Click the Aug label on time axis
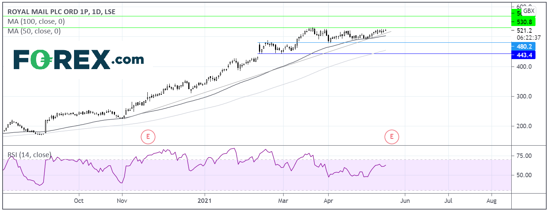Image resolution: width=550 pixels, height=214 pixels. pos(492,201)
